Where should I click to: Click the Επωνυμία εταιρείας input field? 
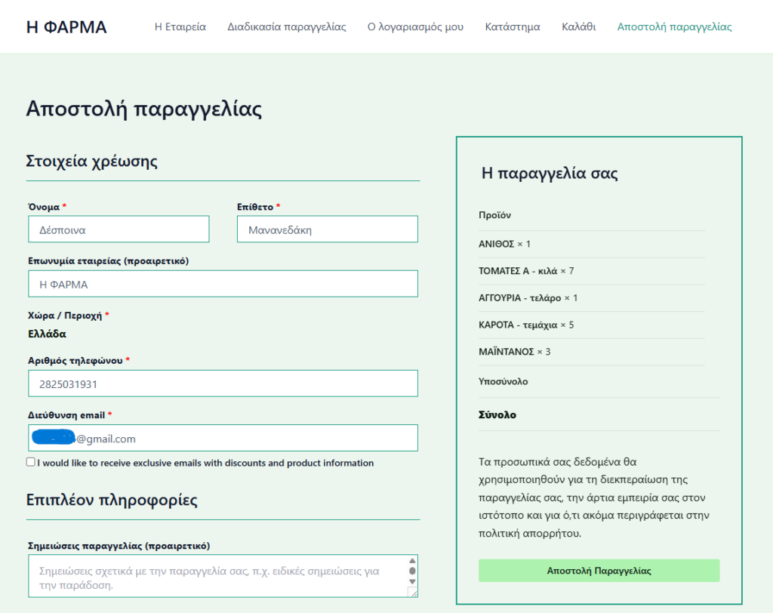pyautogui.click(x=223, y=284)
